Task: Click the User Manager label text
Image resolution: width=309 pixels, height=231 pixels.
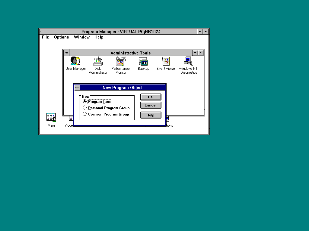Action: 76,69
